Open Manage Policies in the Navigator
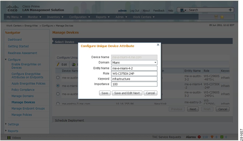The height and width of the screenshot is (141, 243). pos(22,115)
